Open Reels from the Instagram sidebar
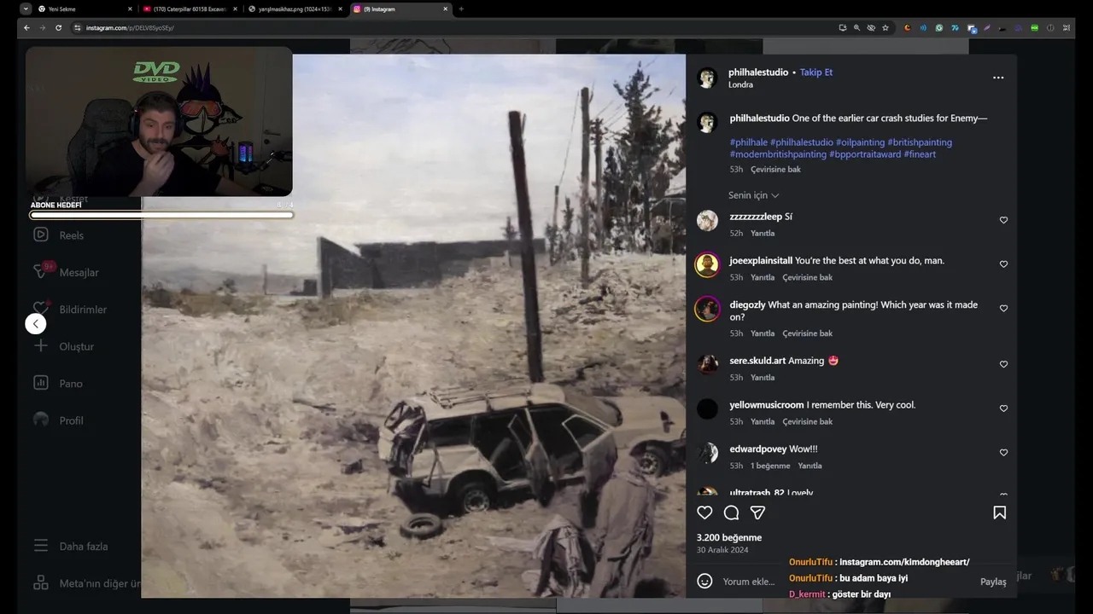 (x=71, y=235)
